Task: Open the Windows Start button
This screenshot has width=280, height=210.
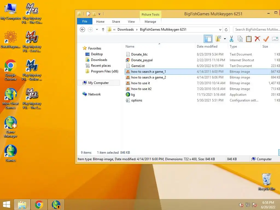Action: click(7, 205)
